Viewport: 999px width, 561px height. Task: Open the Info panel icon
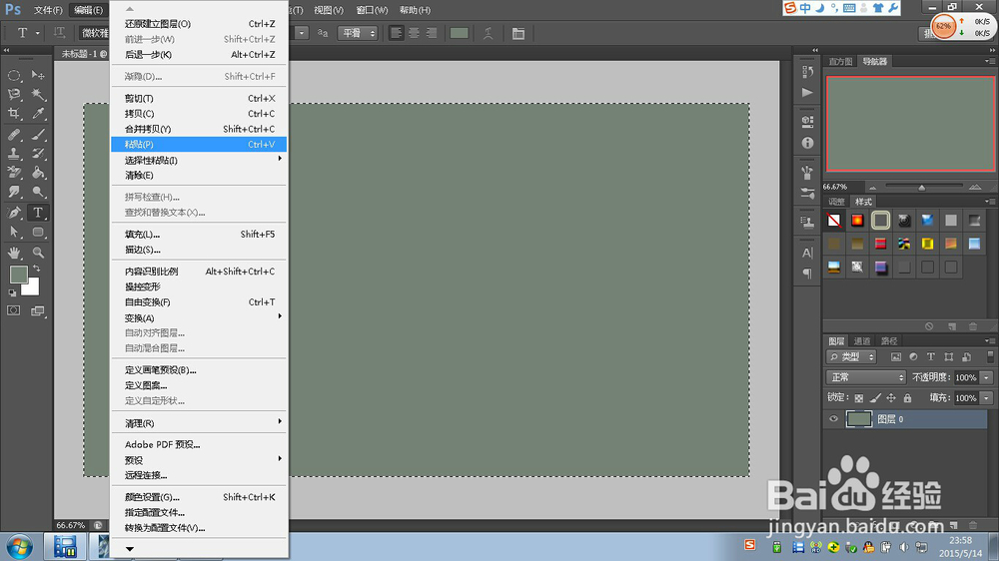[x=807, y=144]
